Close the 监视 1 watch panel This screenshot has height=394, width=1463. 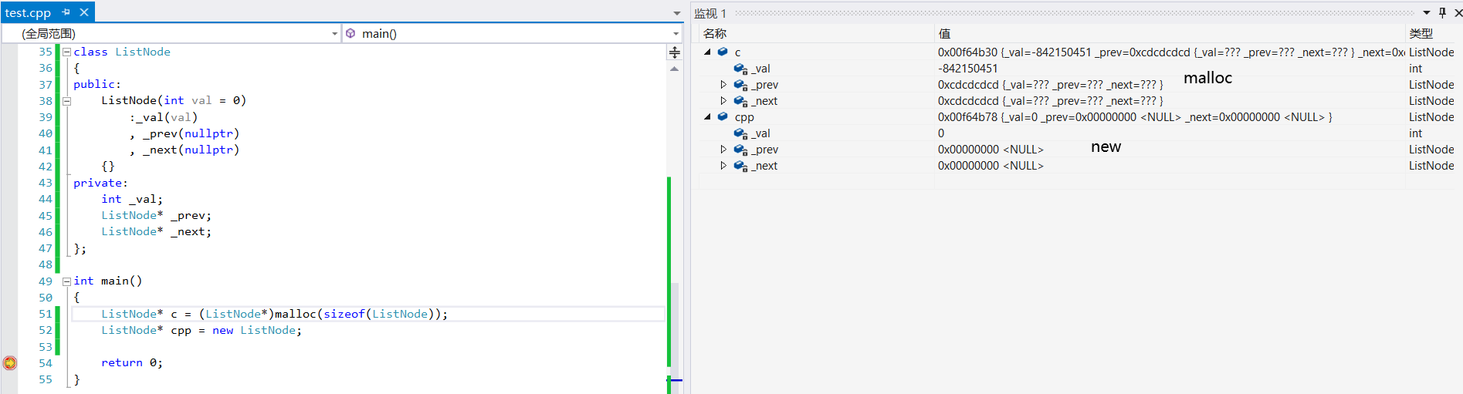(1458, 12)
